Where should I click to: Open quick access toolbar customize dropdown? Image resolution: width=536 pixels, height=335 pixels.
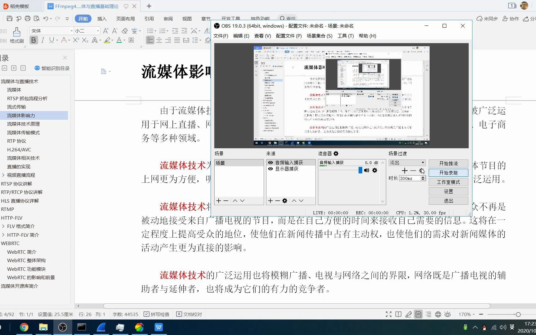click(x=67, y=19)
